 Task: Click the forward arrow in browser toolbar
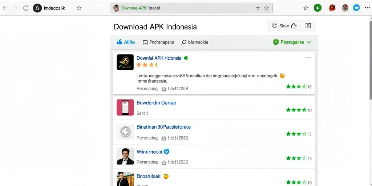tap(15, 8)
